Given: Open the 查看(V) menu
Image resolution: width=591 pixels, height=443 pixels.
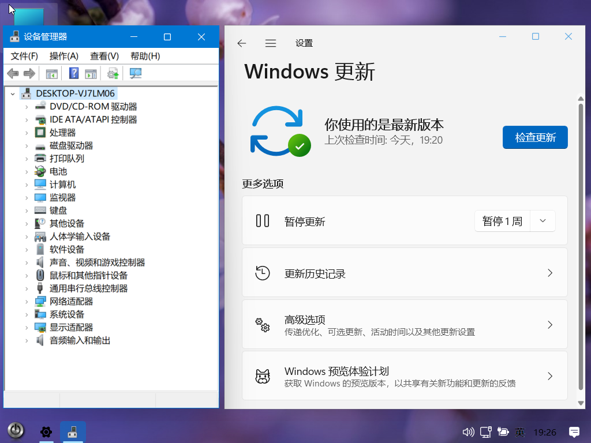Looking at the screenshot, I should (104, 56).
